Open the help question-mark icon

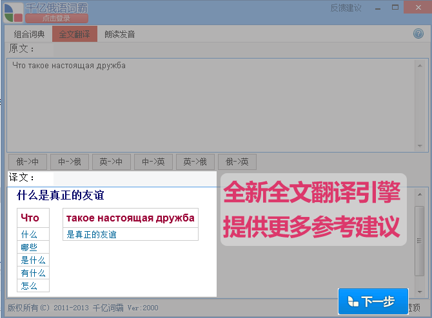pos(418,33)
